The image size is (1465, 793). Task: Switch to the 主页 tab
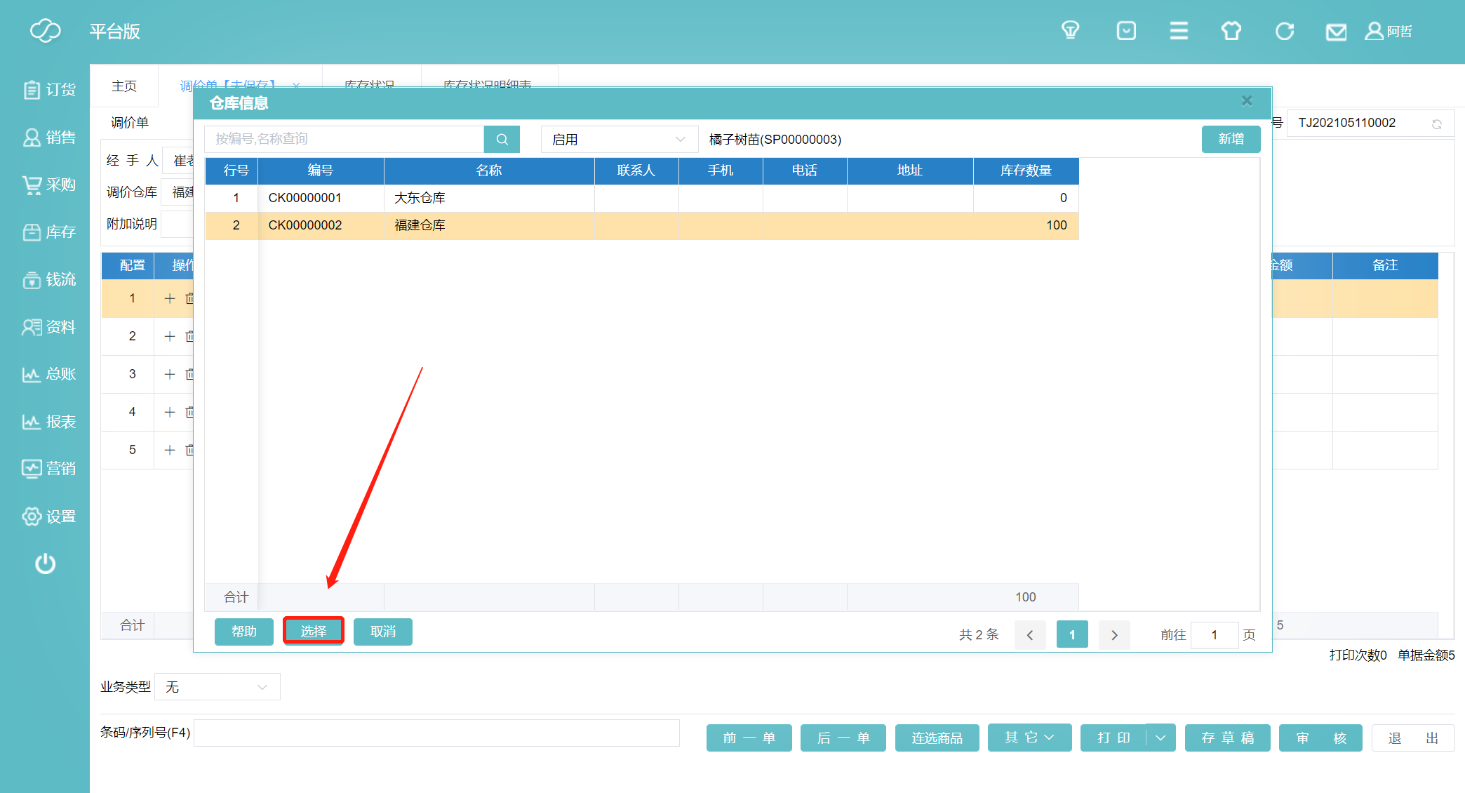click(x=124, y=86)
